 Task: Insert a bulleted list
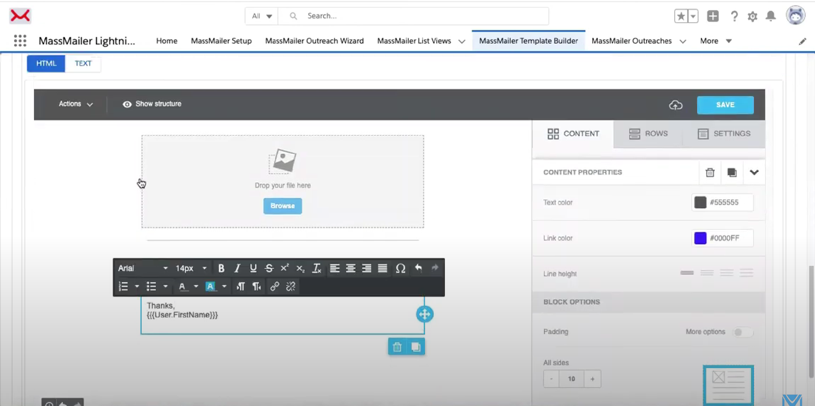tap(151, 286)
